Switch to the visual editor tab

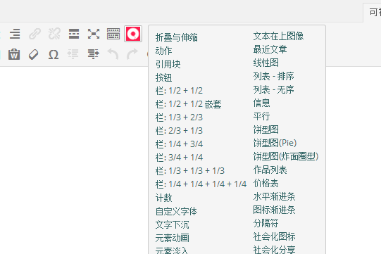[x=373, y=13]
